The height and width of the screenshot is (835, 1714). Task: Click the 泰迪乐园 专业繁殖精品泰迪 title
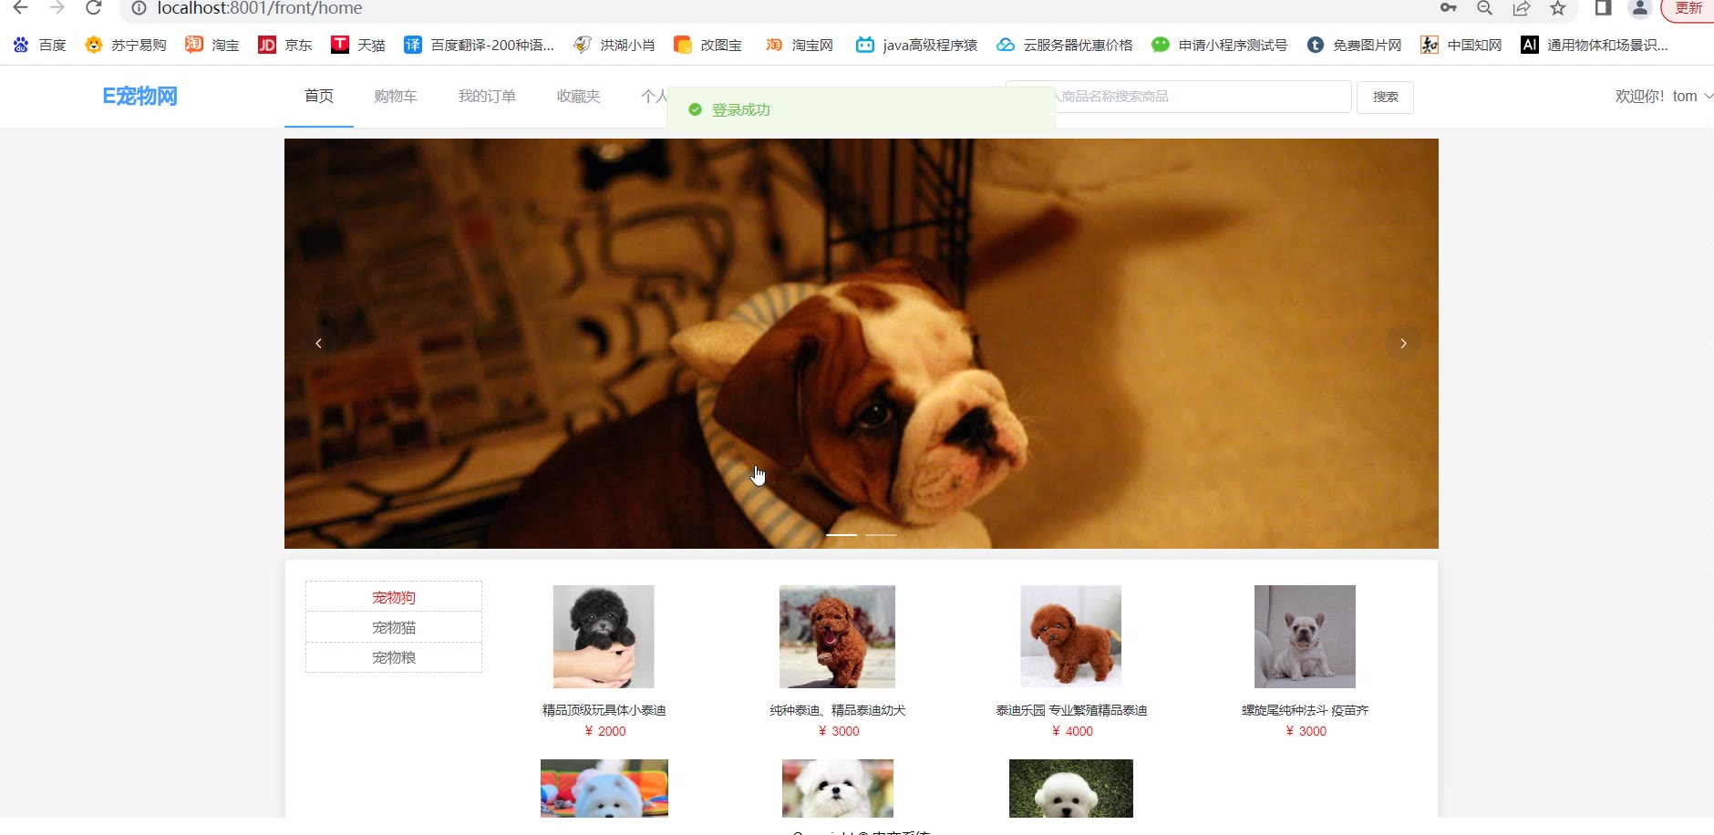[x=1071, y=710]
